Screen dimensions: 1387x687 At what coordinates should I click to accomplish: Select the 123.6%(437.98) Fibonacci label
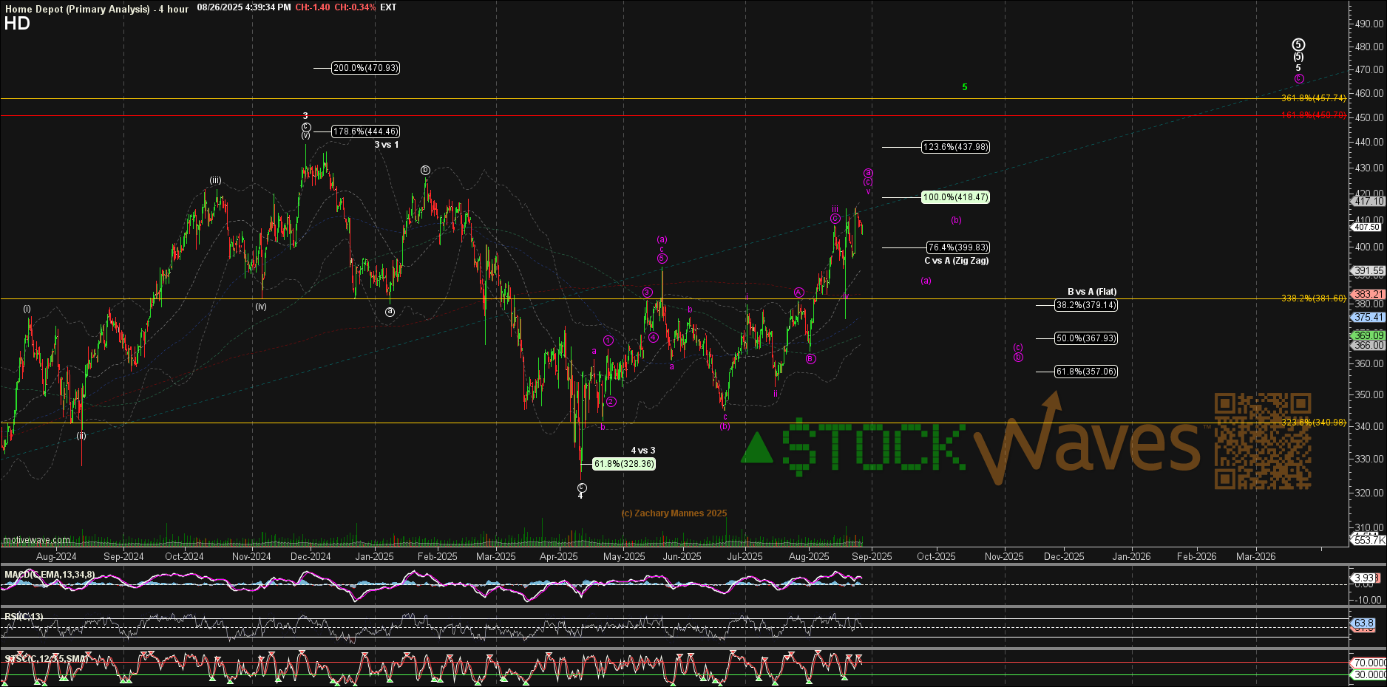pyautogui.click(x=955, y=147)
